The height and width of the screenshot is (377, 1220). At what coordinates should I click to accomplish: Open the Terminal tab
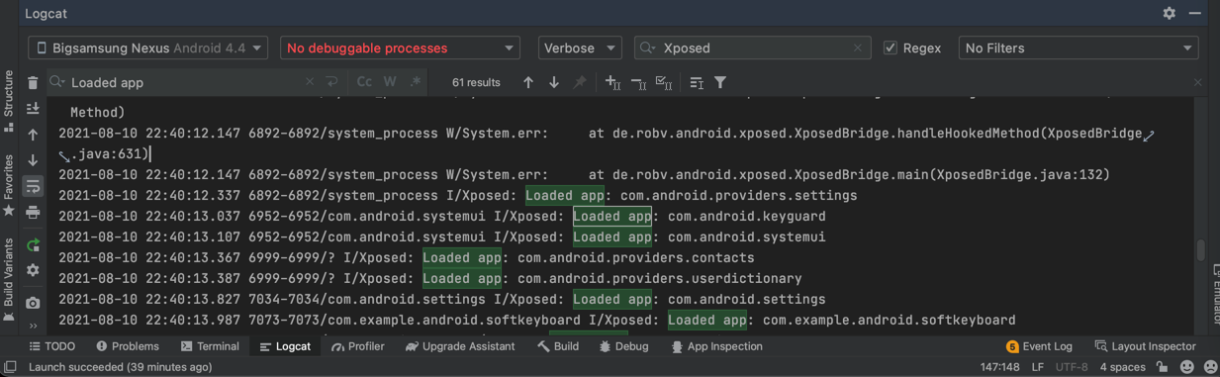[x=210, y=346]
